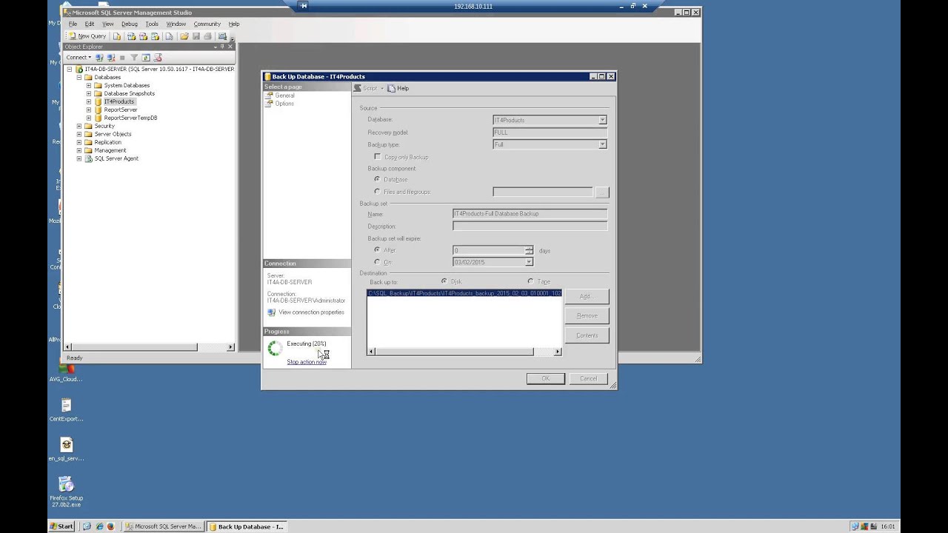
Task: Click the Open File folder icon in SSMS toolbar
Action: pyautogui.click(x=184, y=36)
